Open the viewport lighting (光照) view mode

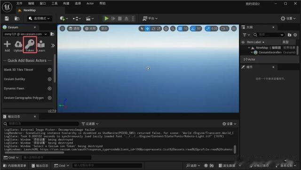pos(90,29)
